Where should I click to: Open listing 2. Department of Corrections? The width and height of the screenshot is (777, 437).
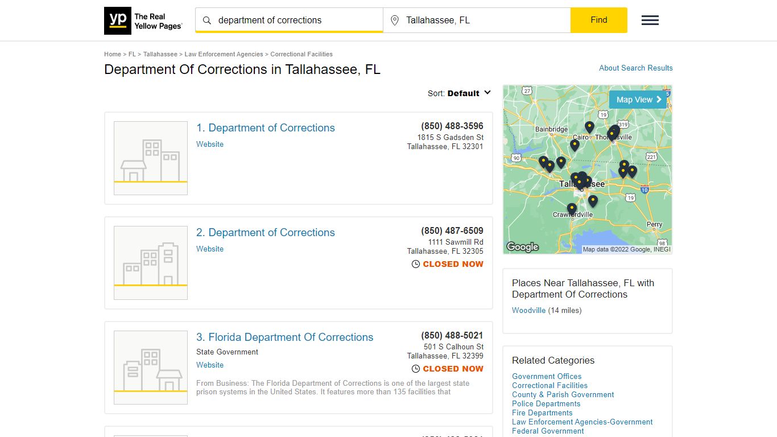tap(266, 233)
